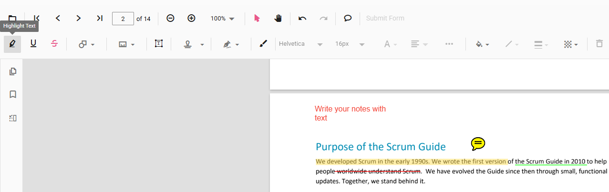Select the Highlight Text tool
This screenshot has height=192, width=609.
12,44
